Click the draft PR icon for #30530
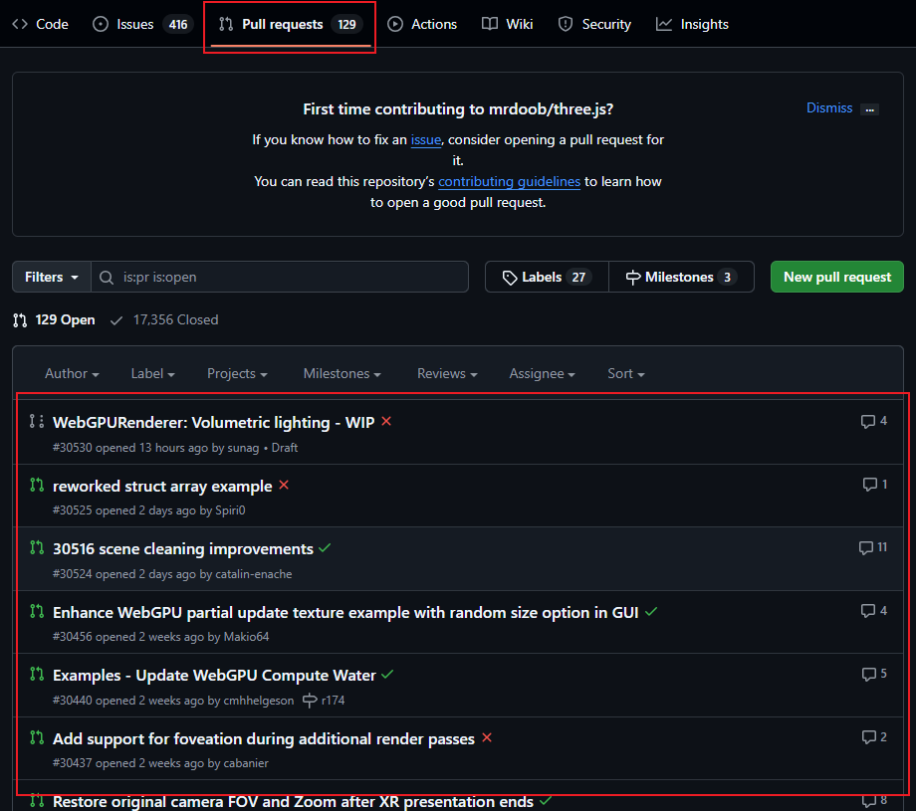The width and height of the screenshot is (916, 811). (36, 421)
